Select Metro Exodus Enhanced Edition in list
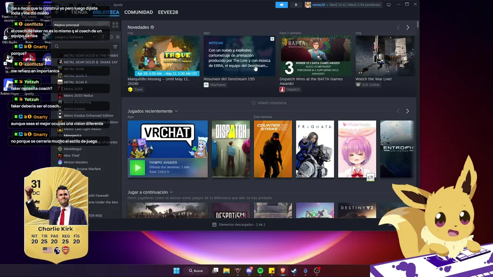The width and height of the screenshot is (493, 277). pos(89,115)
